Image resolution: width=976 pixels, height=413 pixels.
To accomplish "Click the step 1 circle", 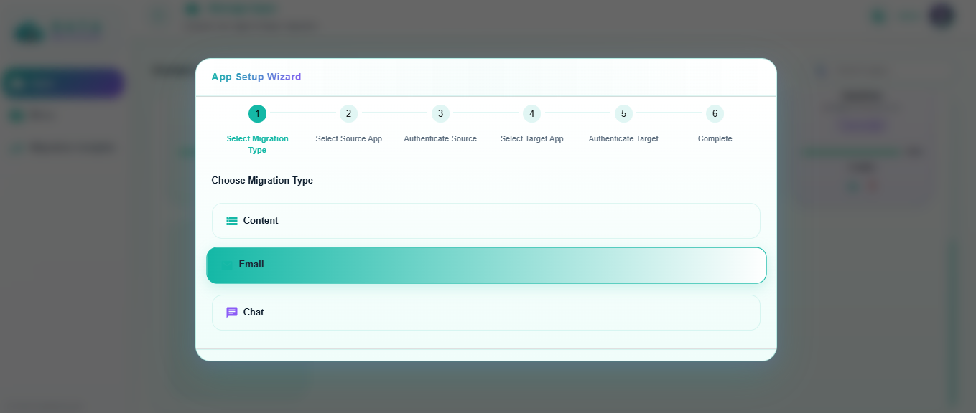I will [x=257, y=113].
